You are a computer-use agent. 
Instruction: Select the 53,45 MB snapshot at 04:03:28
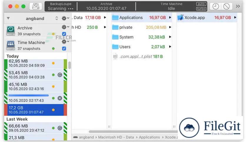tap(36, 75)
